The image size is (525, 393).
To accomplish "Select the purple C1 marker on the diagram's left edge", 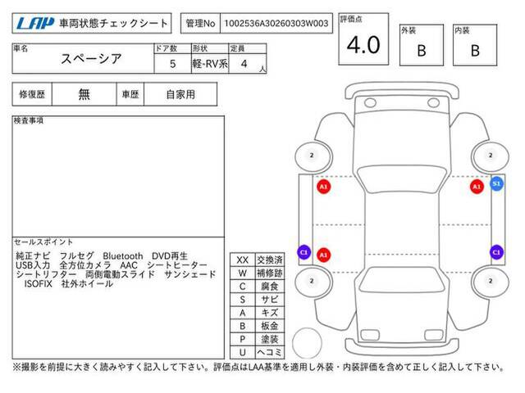I will [x=304, y=252].
